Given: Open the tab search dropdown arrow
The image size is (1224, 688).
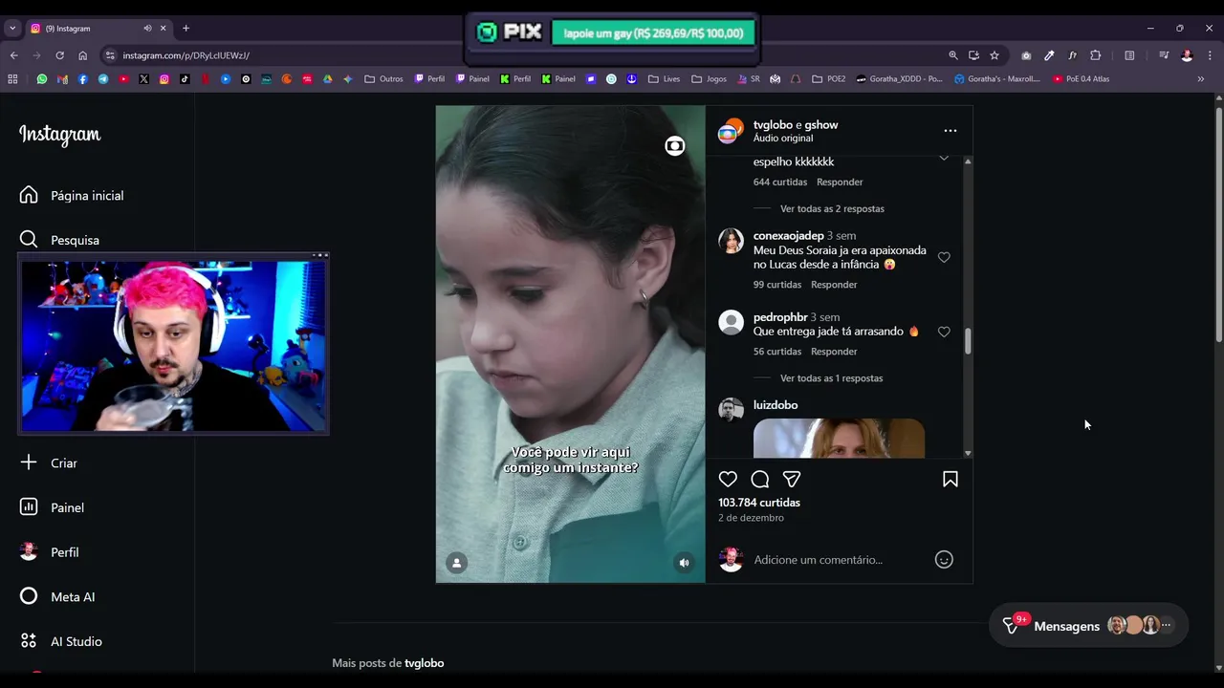Looking at the screenshot, I should pos(12,29).
